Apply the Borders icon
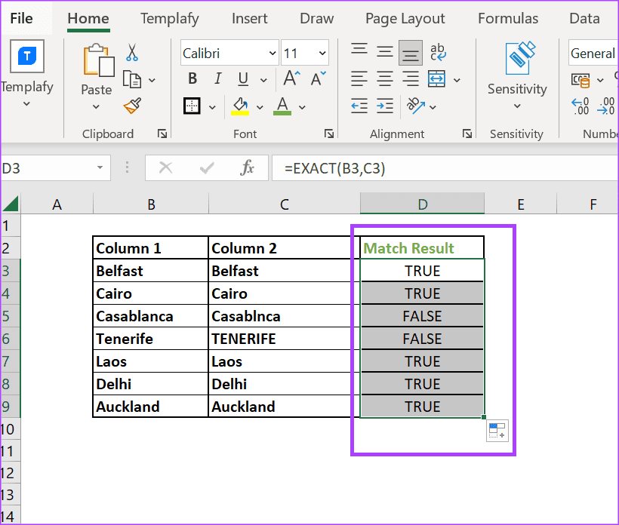619x525 pixels. 192,106
